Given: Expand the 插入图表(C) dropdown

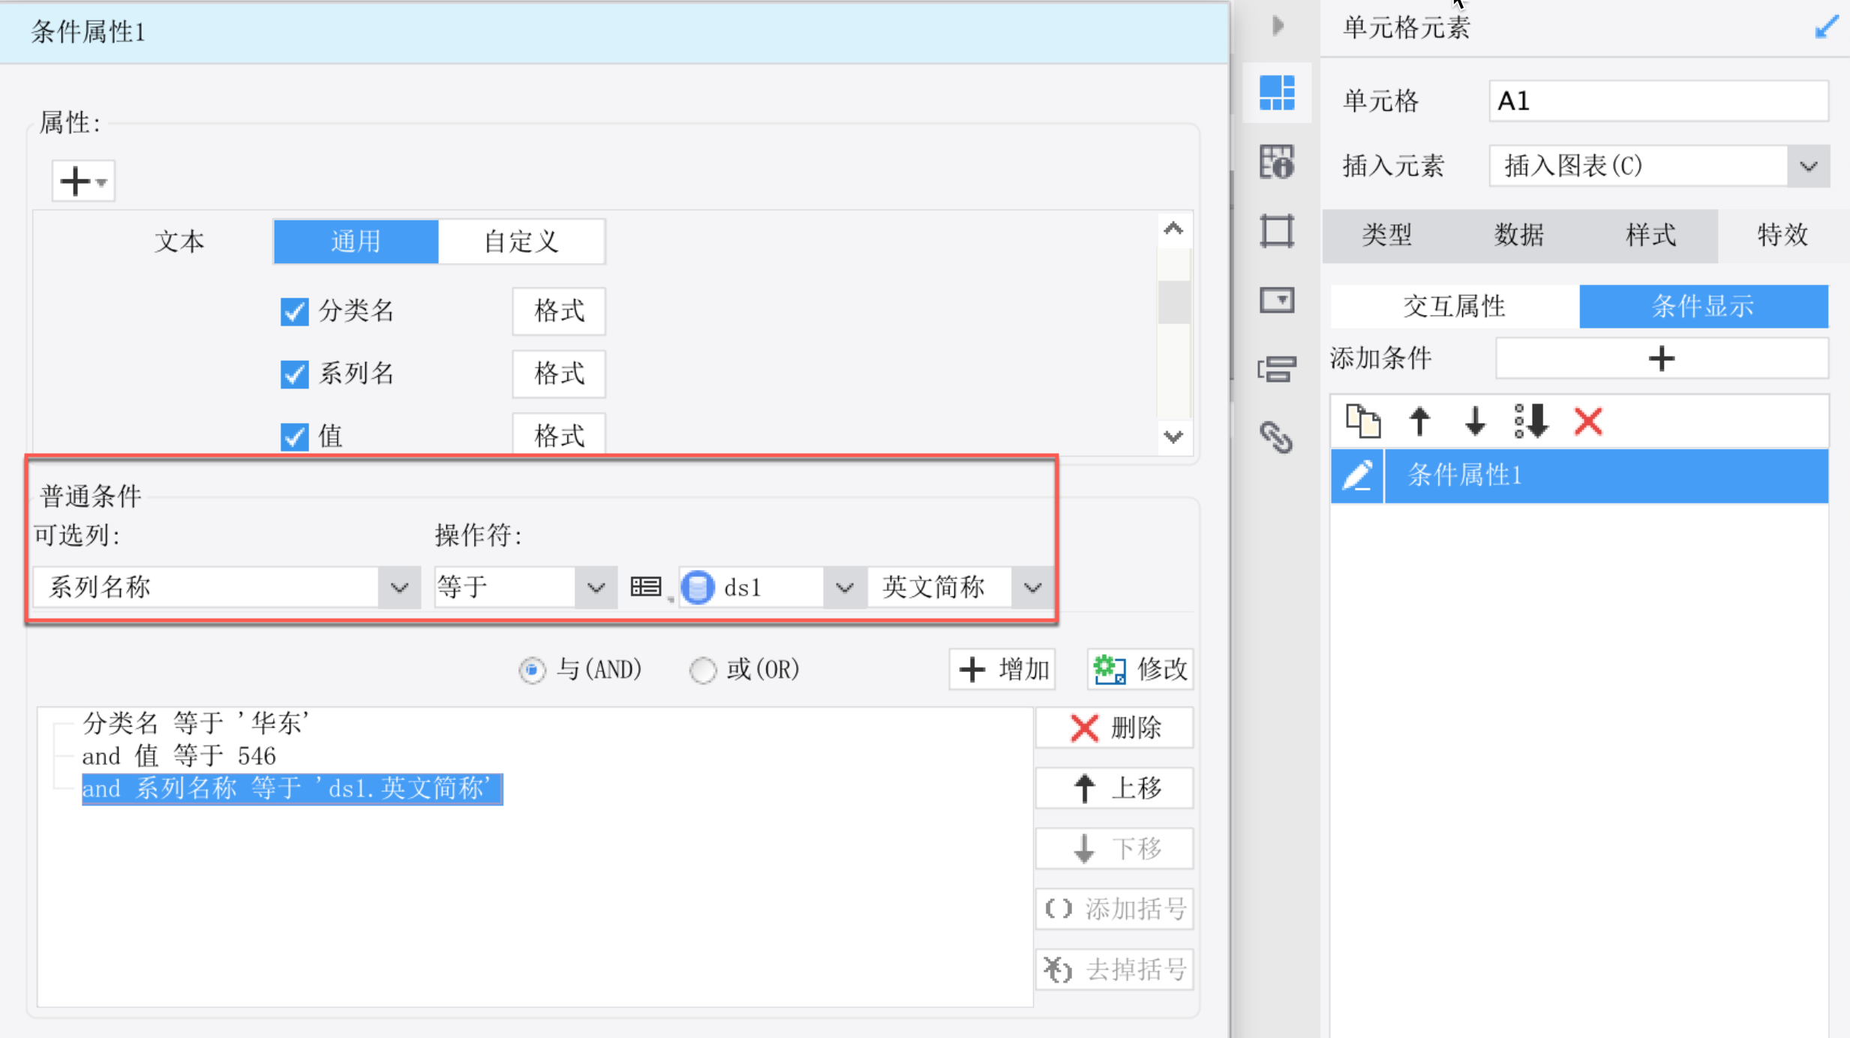Looking at the screenshot, I should pyautogui.click(x=1809, y=166).
